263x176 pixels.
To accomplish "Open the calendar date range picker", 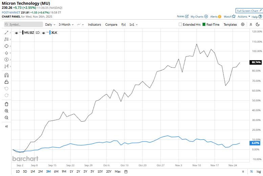I will click(126, 172).
